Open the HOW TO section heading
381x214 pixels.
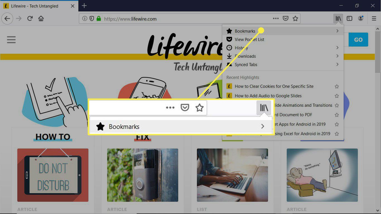(53, 137)
